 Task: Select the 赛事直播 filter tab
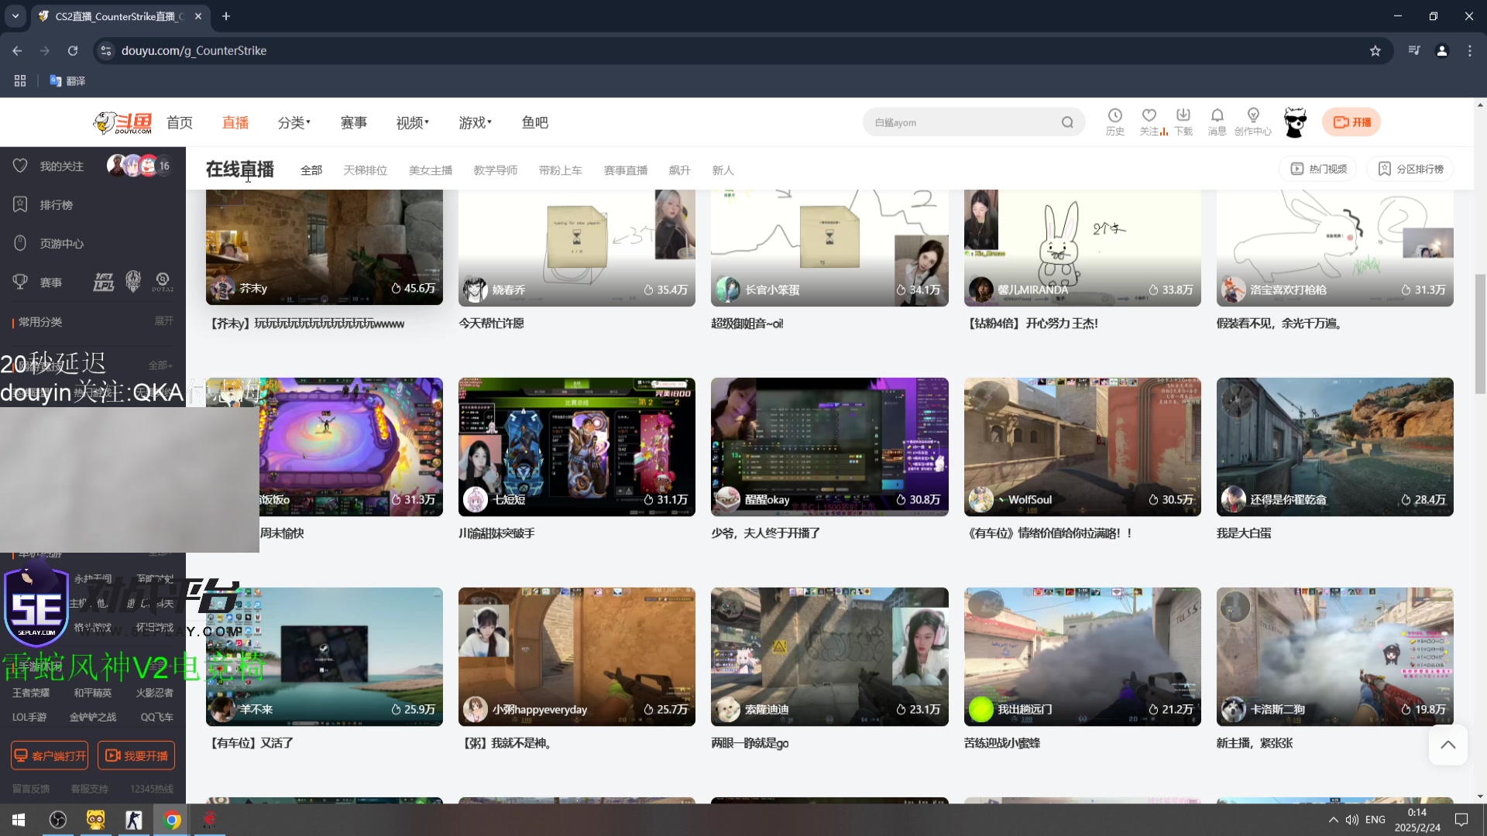coord(625,170)
